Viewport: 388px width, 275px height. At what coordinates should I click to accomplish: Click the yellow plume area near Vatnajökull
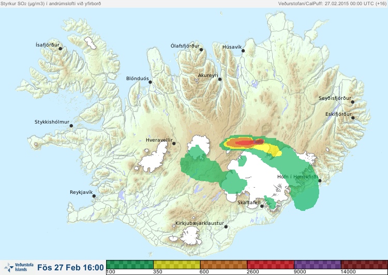[x=268, y=149]
